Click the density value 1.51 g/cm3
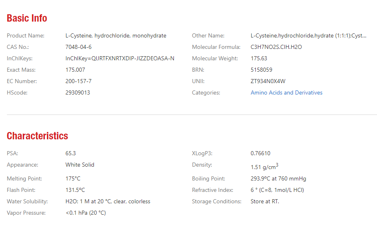Viewport: 377px width, 231px height. 264,166
